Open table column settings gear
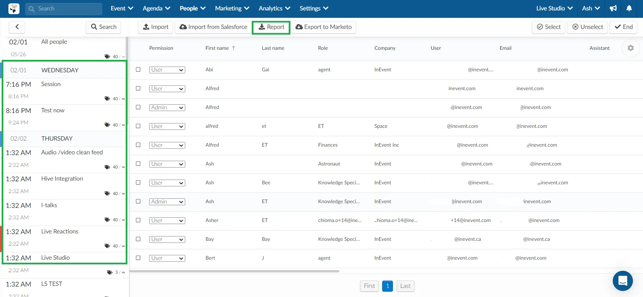 tap(631, 48)
